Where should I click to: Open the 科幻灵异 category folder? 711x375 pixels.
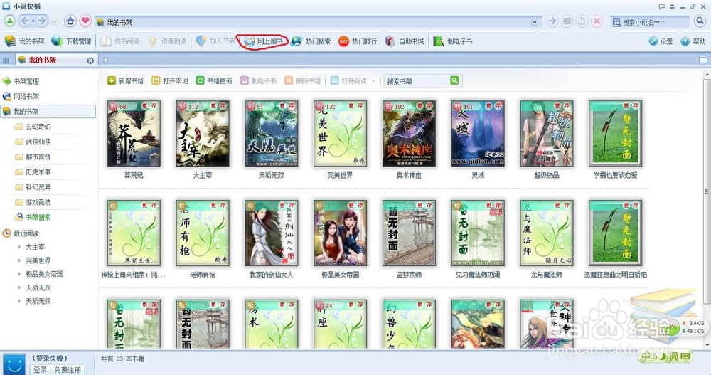33,187
